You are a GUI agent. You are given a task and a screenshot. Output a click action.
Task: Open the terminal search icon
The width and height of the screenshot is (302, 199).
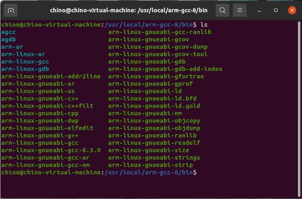click(222, 10)
